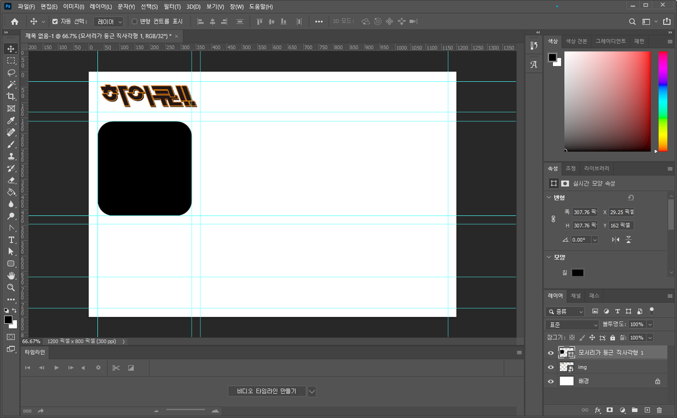
Task: Click the Home icon in options bar
Action: [x=15, y=21]
